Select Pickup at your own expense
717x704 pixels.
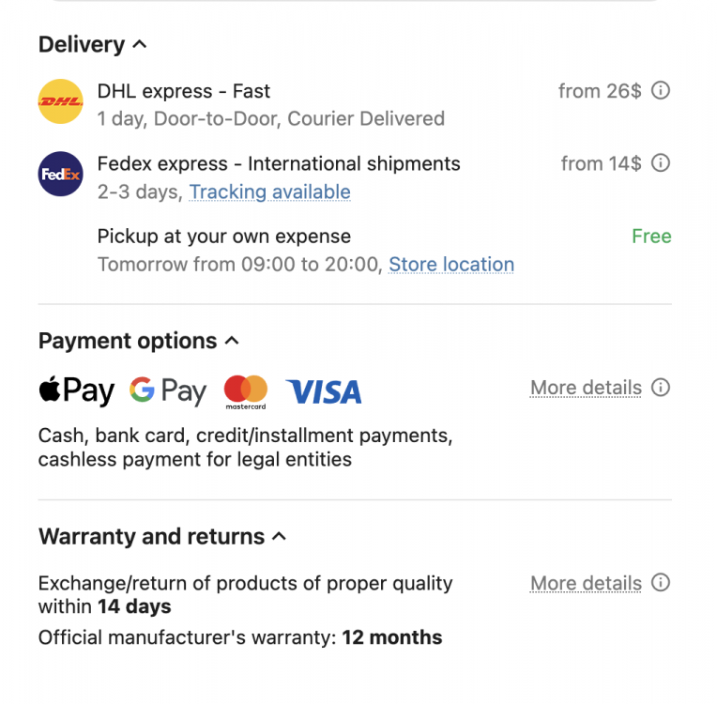(x=224, y=237)
